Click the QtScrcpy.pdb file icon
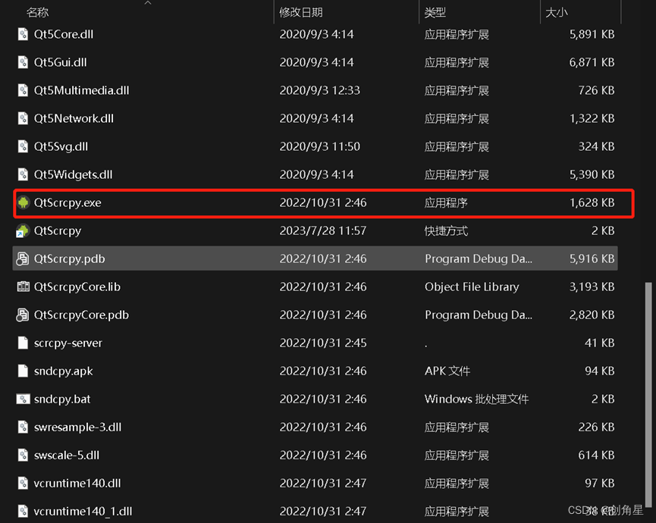Viewport: 656px width, 523px height. (23, 258)
